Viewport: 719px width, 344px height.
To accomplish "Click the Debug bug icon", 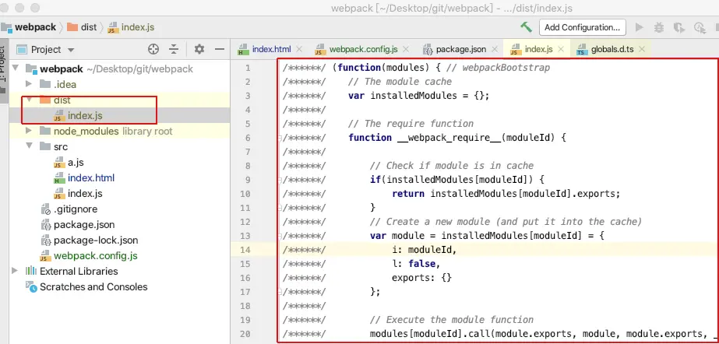I will coord(659,27).
